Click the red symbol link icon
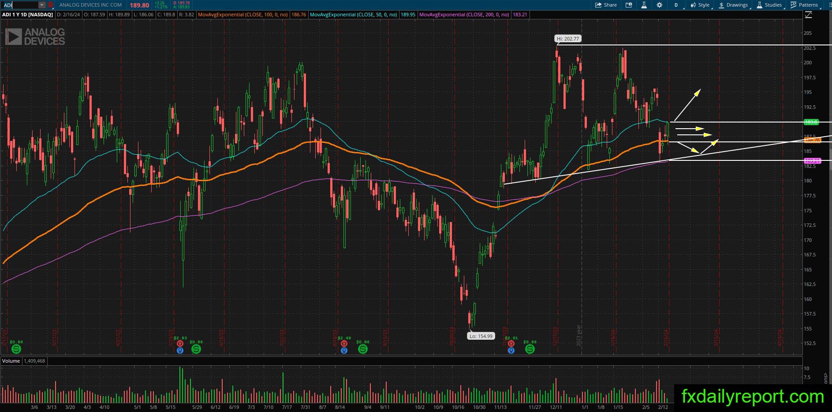The height and width of the screenshot is (412, 832). (50, 5)
